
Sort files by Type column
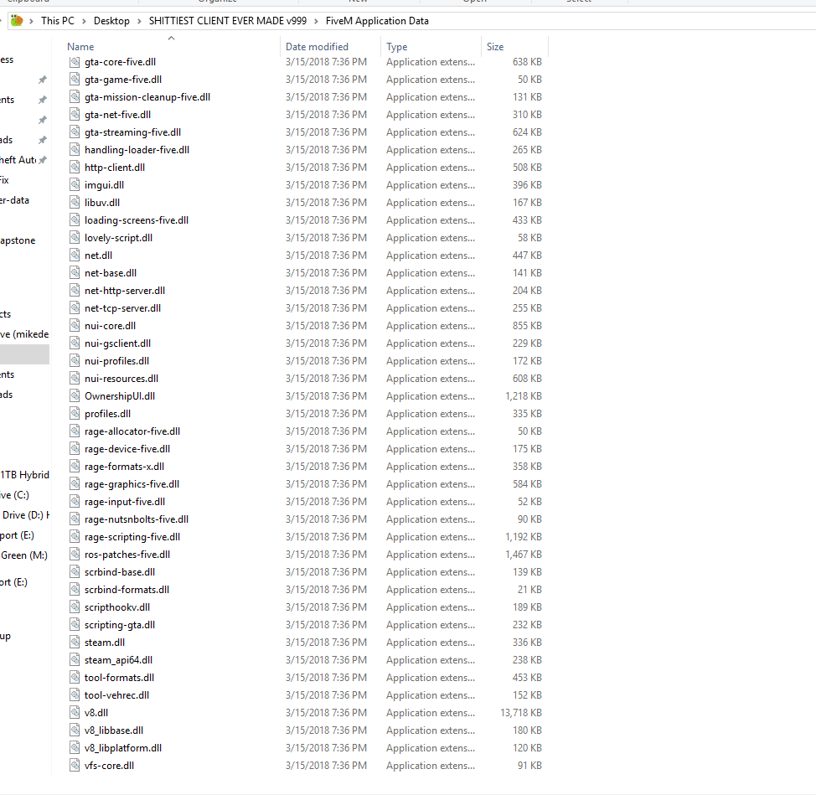396,47
